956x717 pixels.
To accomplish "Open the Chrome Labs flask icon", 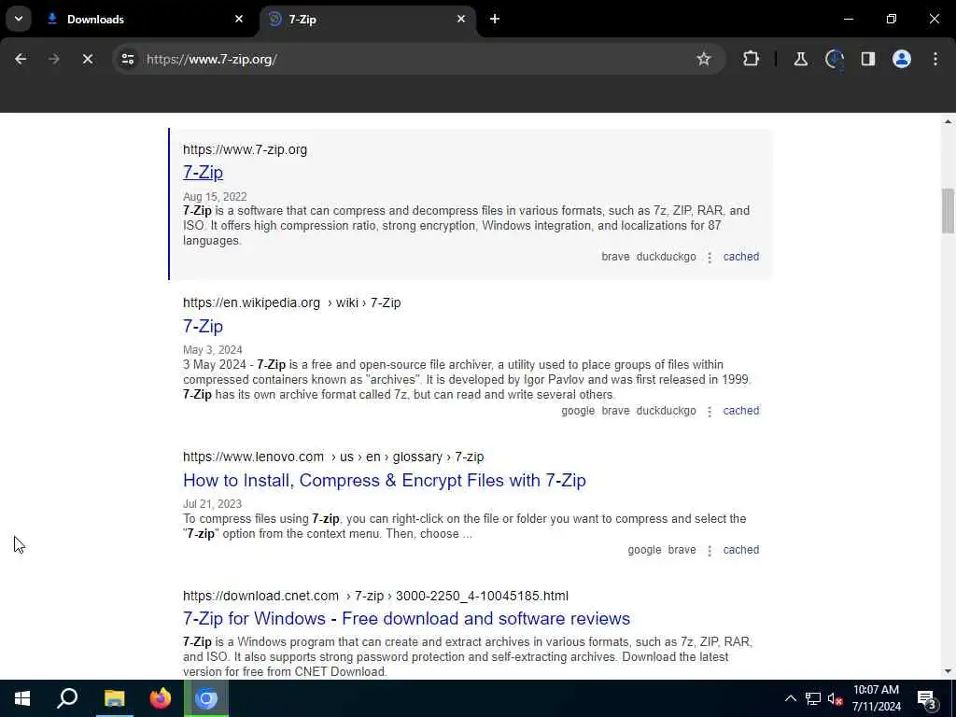I will pos(800,59).
